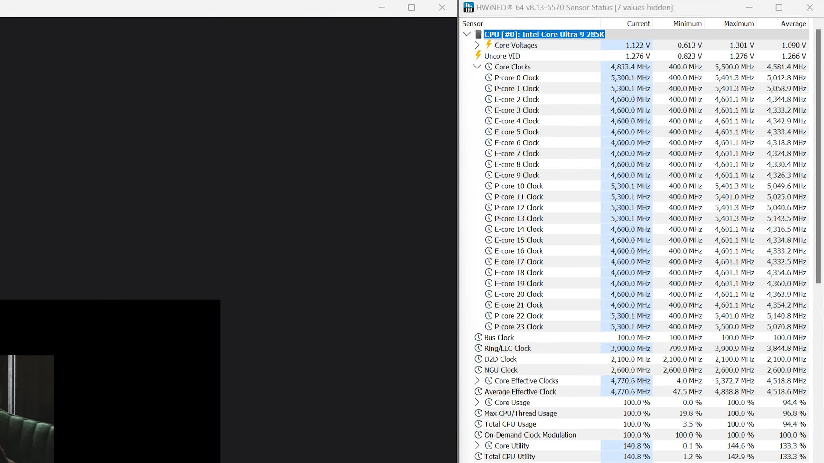
Task: Click the Maximum column header
Action: 731,23
